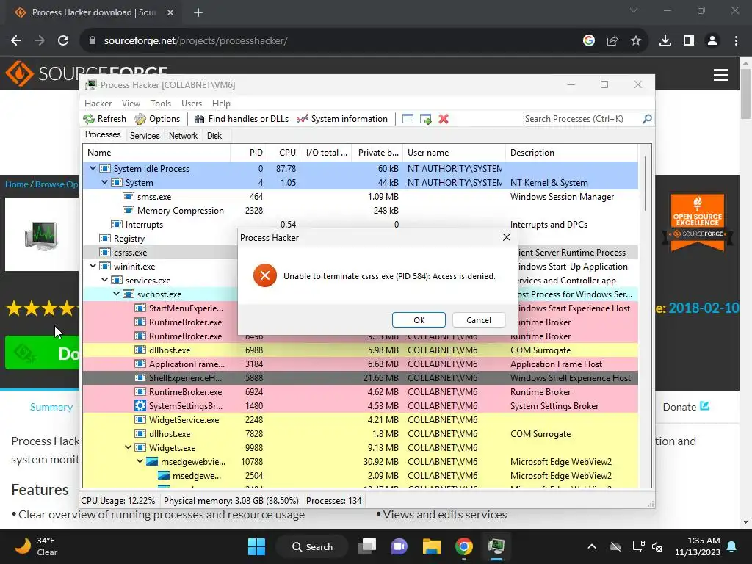Screen dimensions: 752x564
Task: Open System information from the toolbar
Action: pos(342,119)
